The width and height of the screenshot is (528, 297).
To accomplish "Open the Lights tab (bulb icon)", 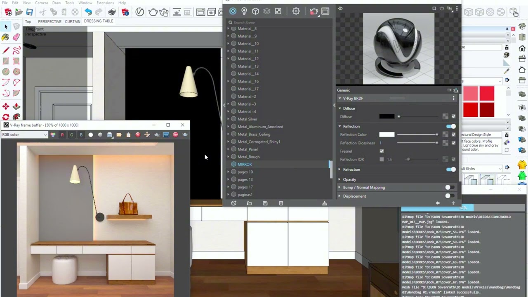I will coord(244,11).
